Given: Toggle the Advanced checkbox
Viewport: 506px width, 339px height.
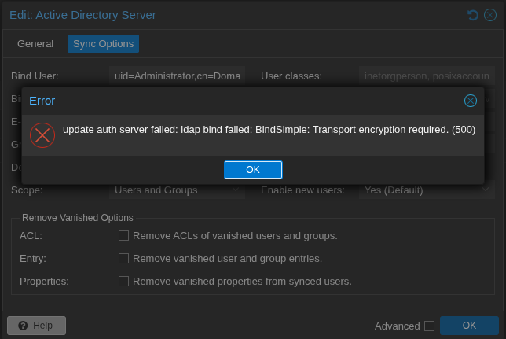Looking at the screenshot, I should pos(429,326).
